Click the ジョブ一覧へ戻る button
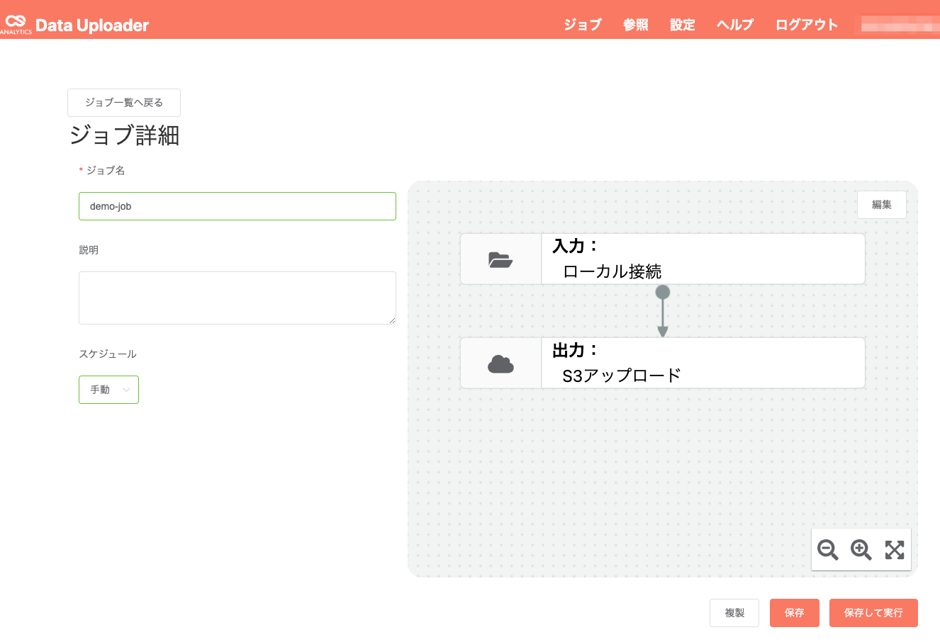 point(123,103)
